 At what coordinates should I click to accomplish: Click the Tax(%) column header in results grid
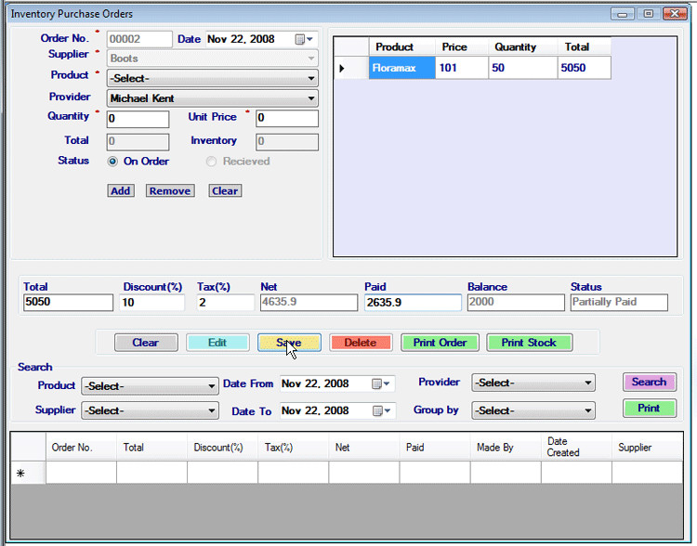(294, 447)
